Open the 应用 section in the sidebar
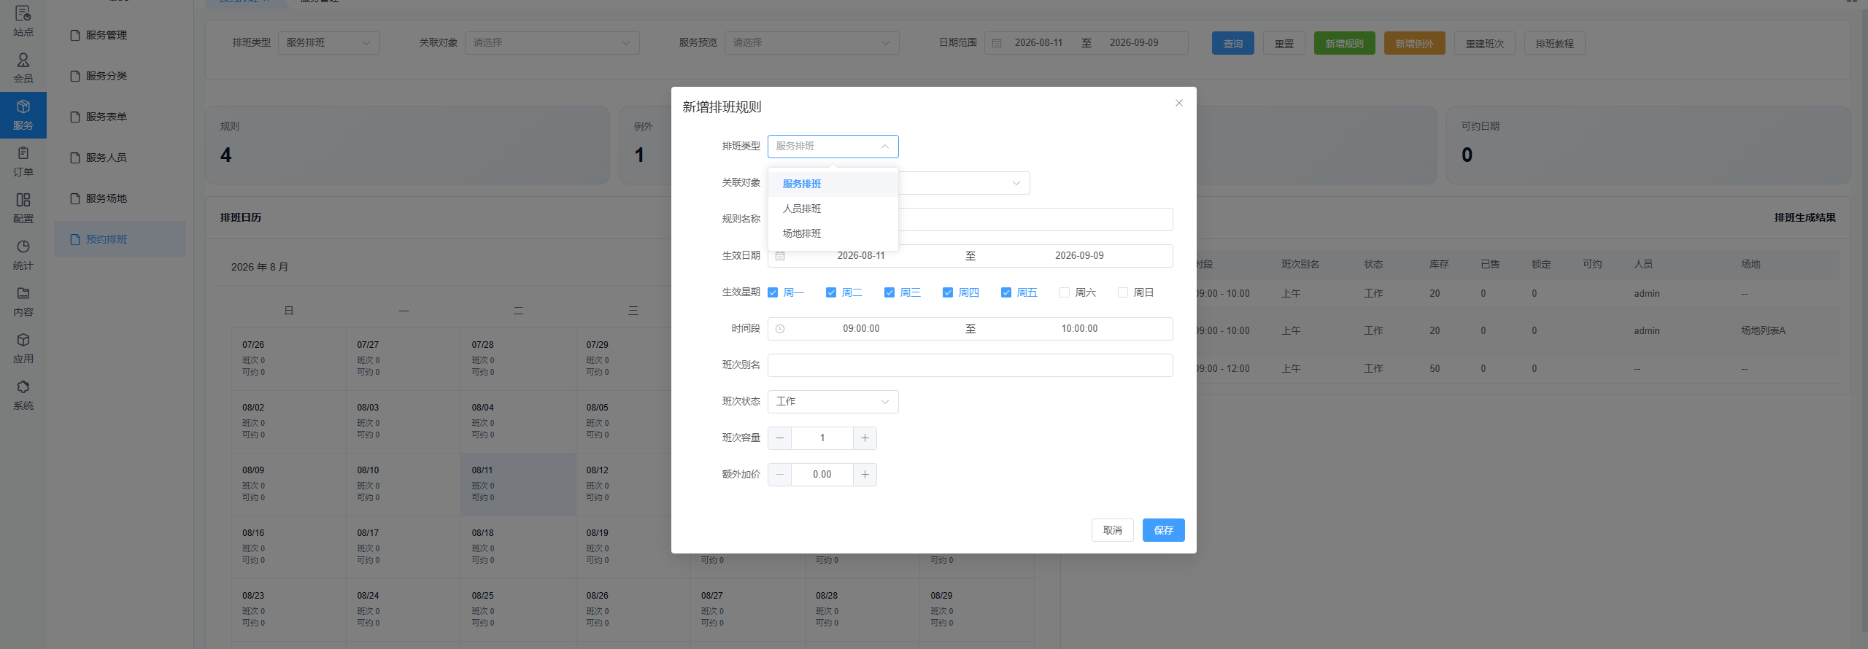The height and width of the screenshot is (649, 1868). pos(23,349)
